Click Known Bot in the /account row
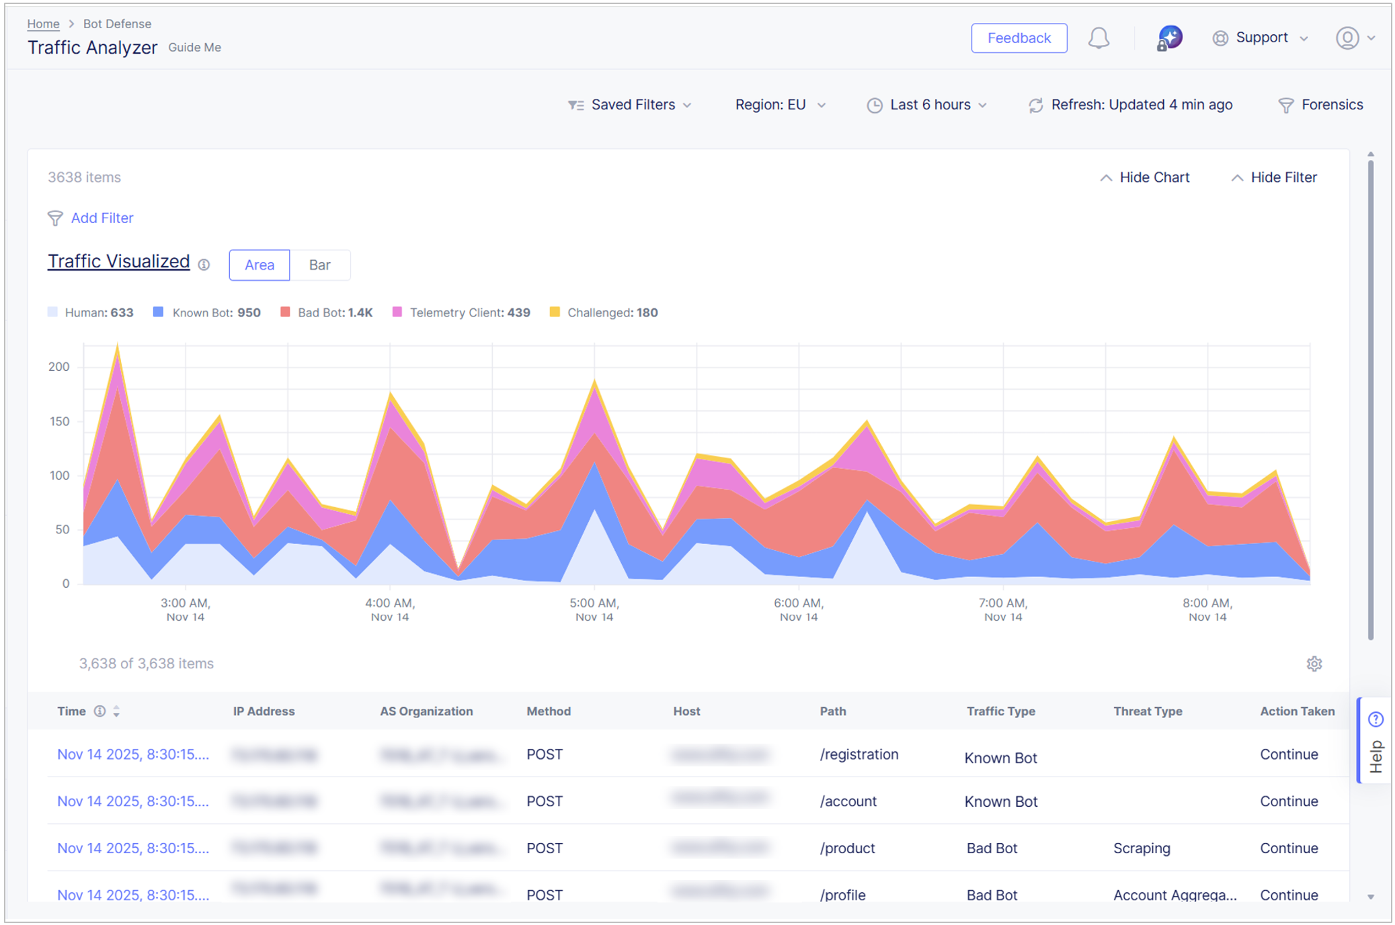The width and height of the screenshot is (1395, 925). (1000, 802)
